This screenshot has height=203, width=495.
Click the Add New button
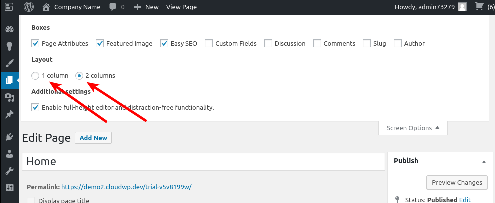(93, 138)
